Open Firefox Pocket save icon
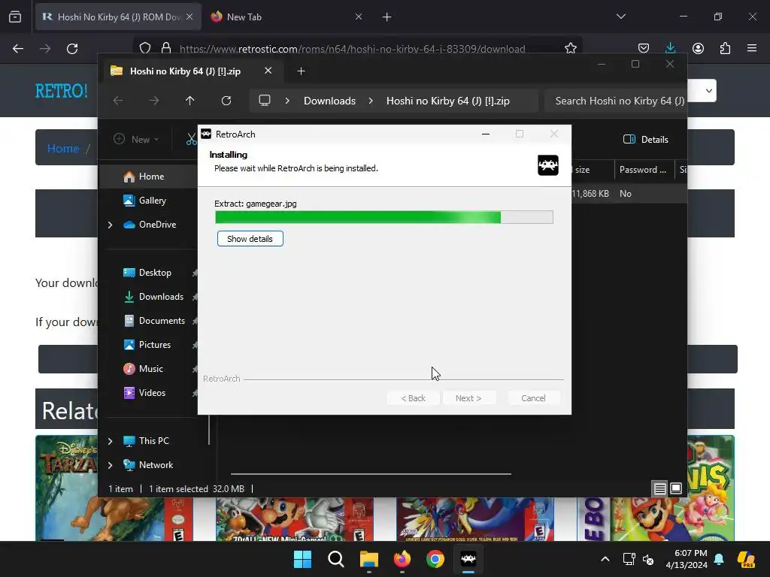 (x=644, y=49)
